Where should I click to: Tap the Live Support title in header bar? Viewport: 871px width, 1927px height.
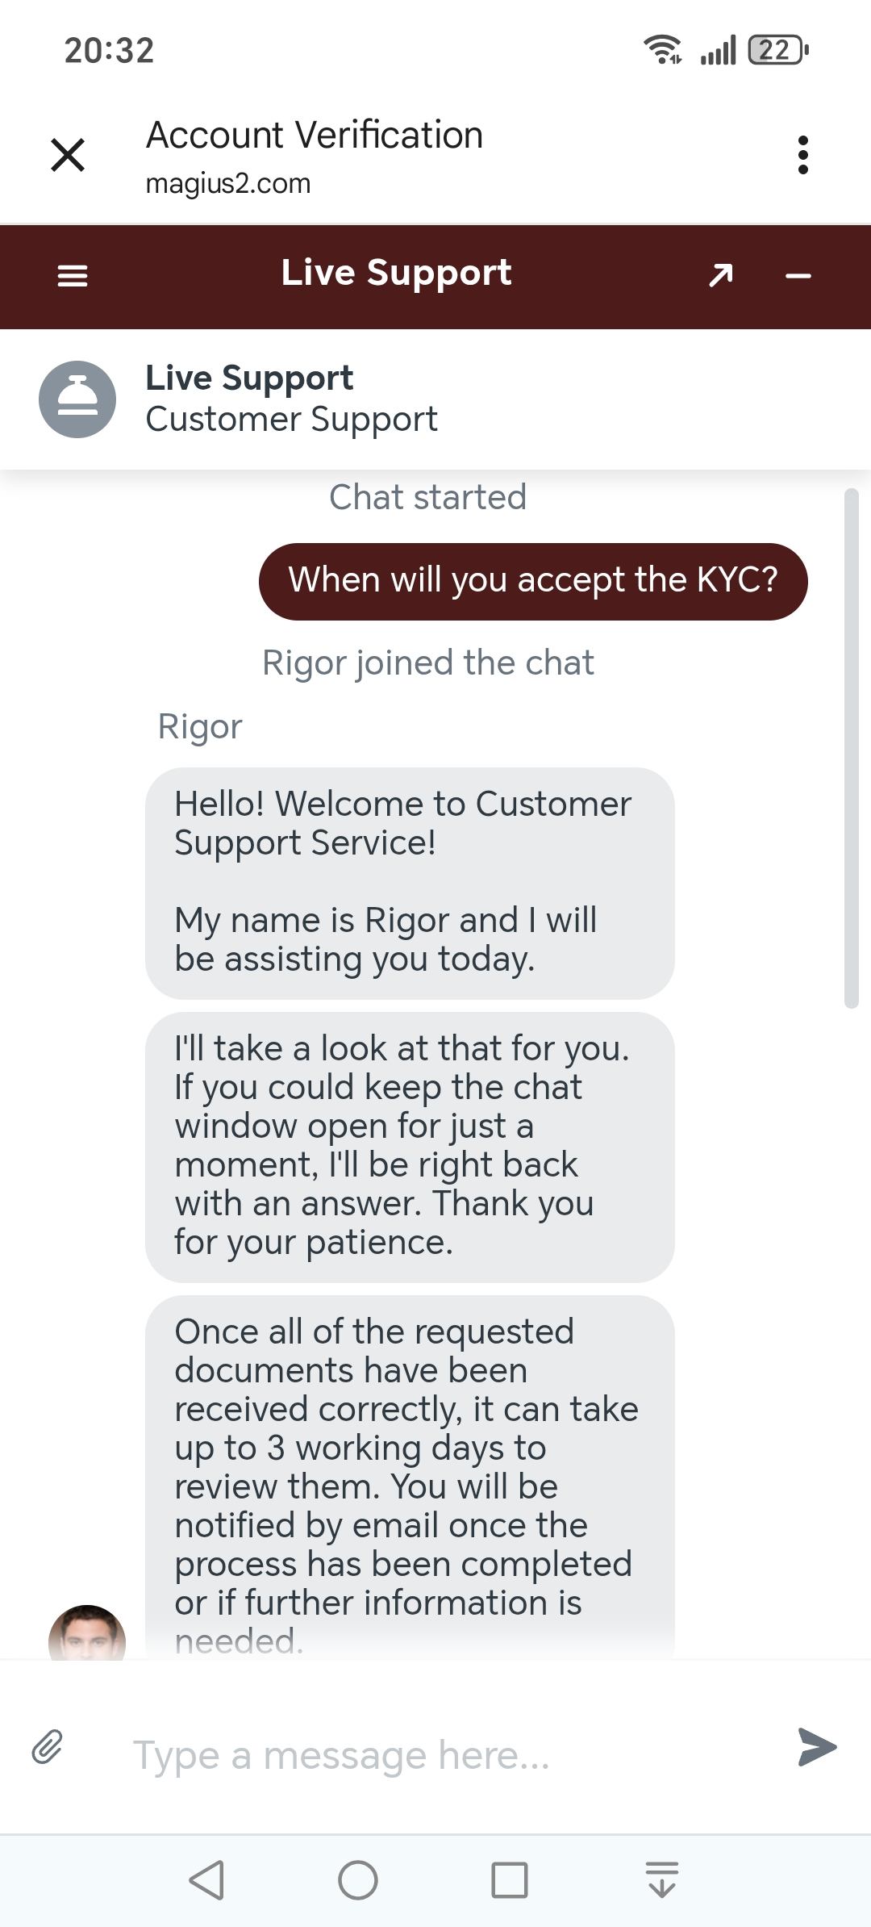click(396, 273)
